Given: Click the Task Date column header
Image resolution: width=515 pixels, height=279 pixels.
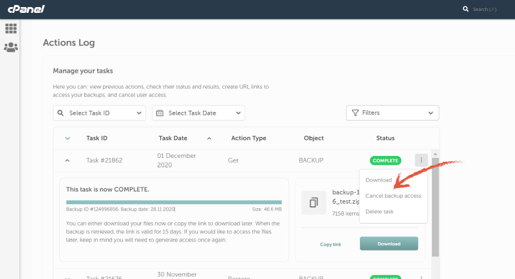Looking at the screenshot, I should tap(173, 139).
